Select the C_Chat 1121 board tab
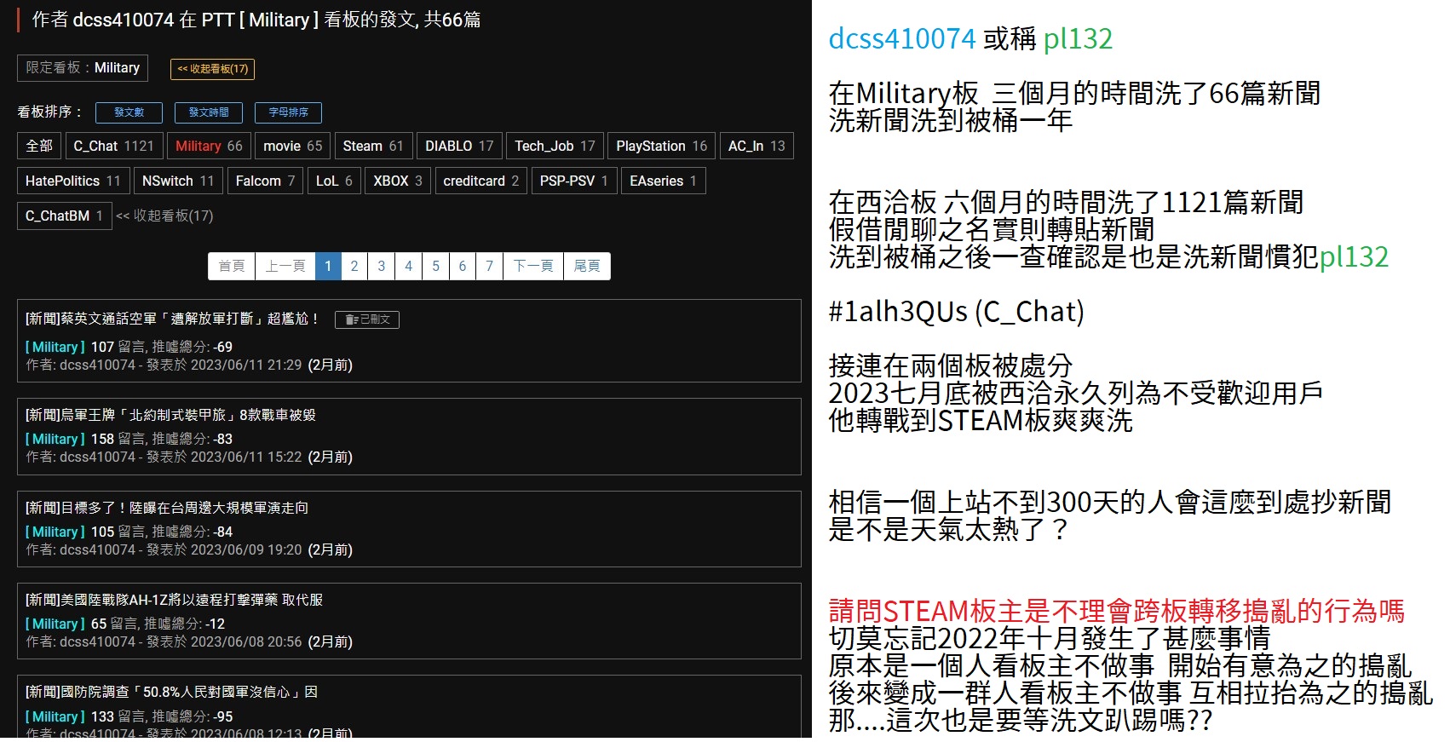1450x742 pixels. [113, 146]
